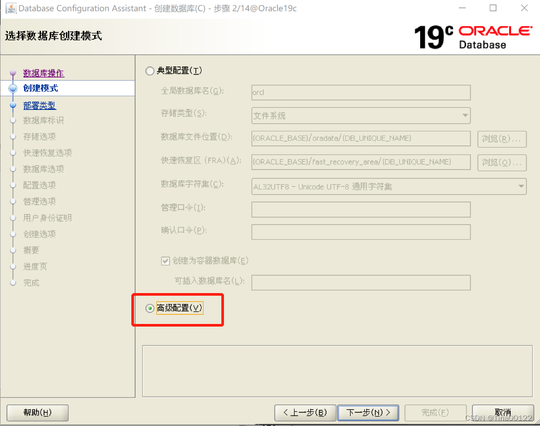
Task: Click the Oracle 19c Database logo
Action: coord(473,37)
